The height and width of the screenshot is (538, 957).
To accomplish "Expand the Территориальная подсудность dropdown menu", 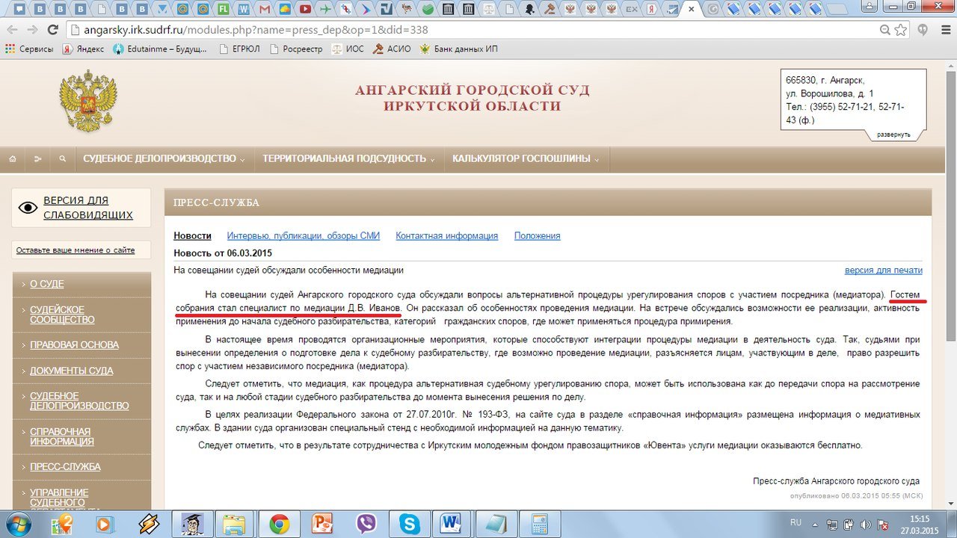I will [x=348, y=159].
